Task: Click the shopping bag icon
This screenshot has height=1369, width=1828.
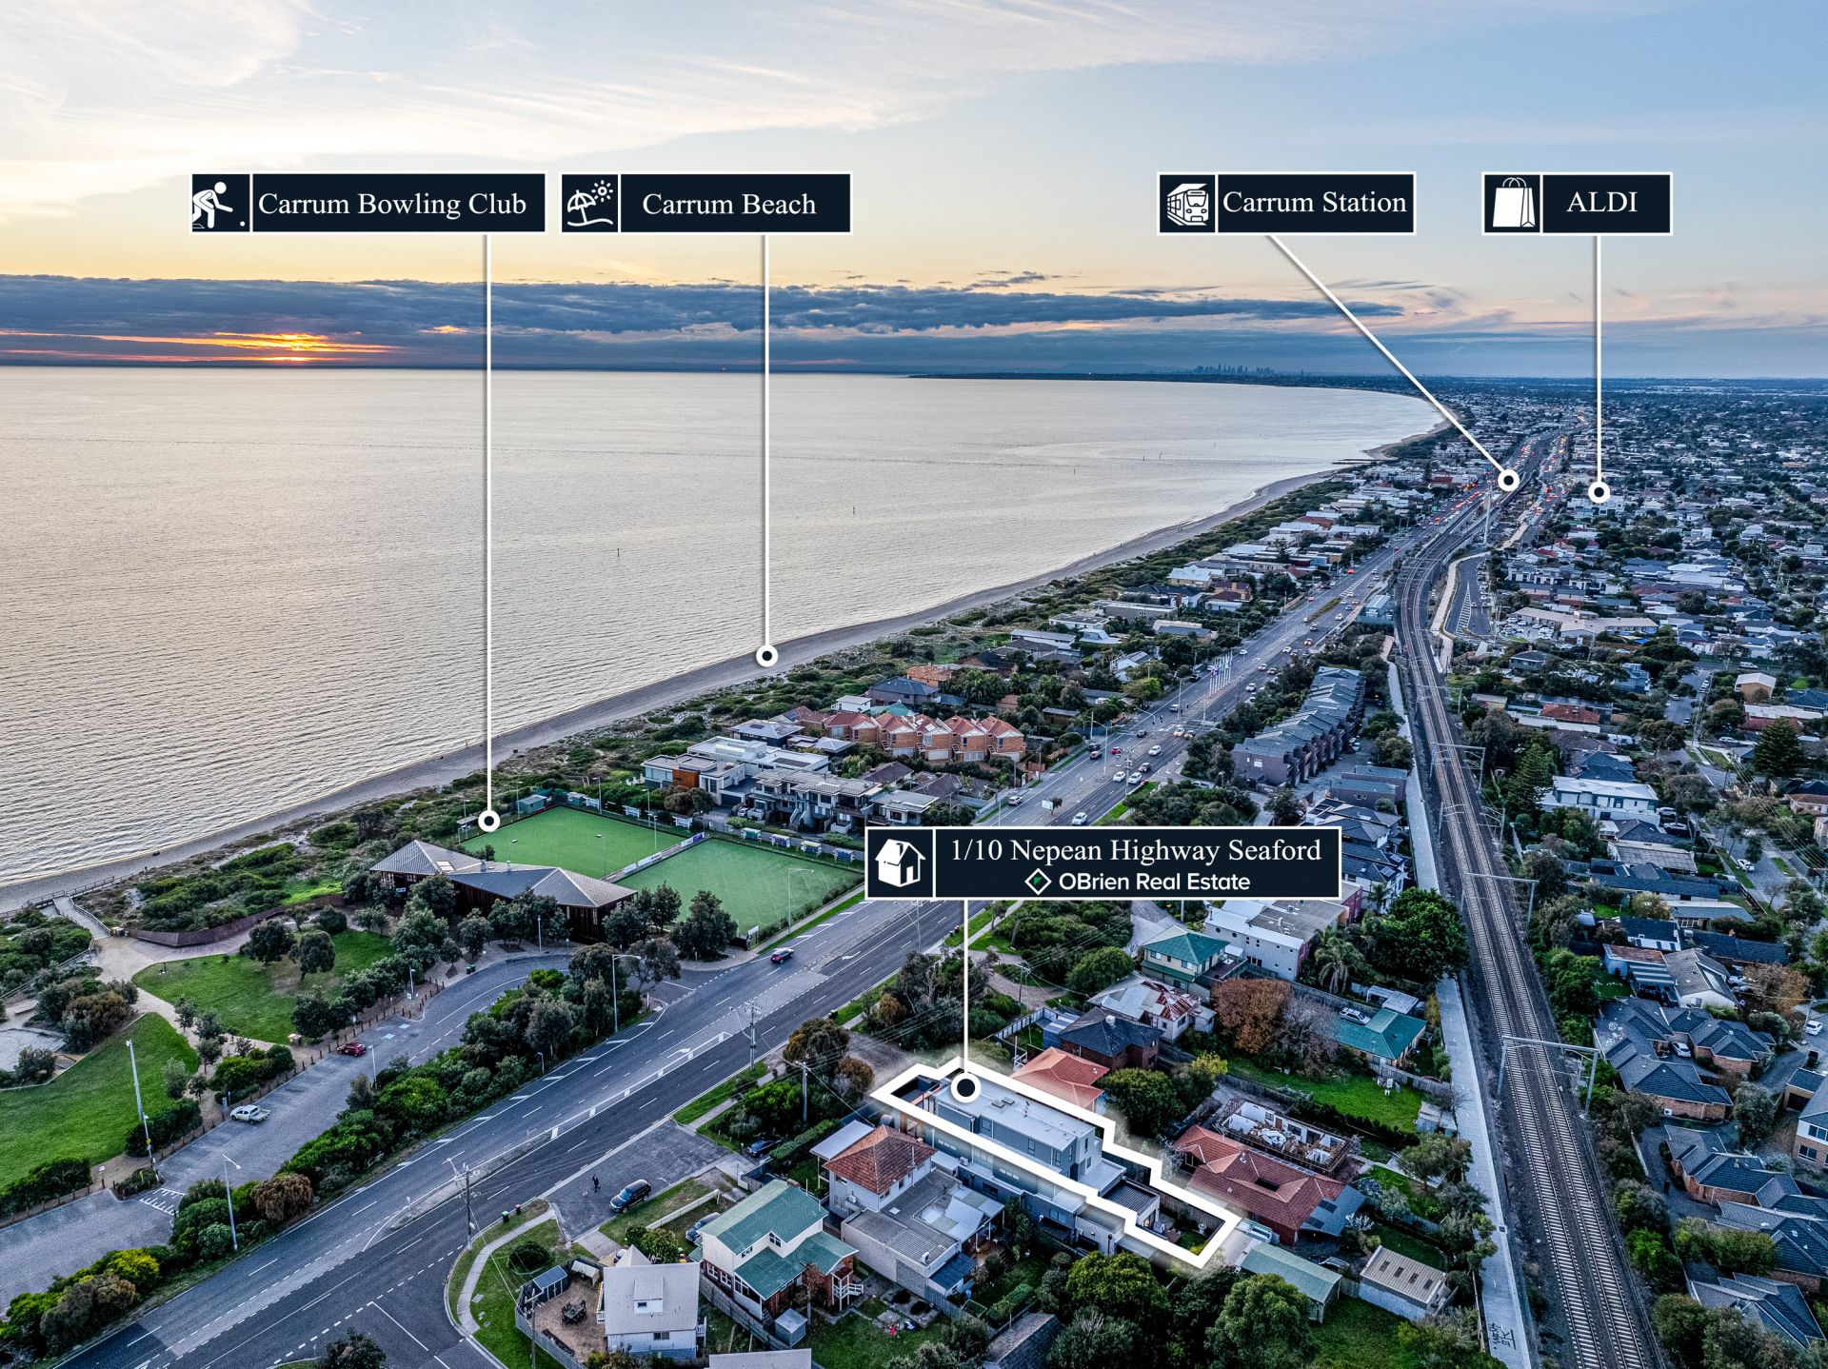Action: [1512, 204]
